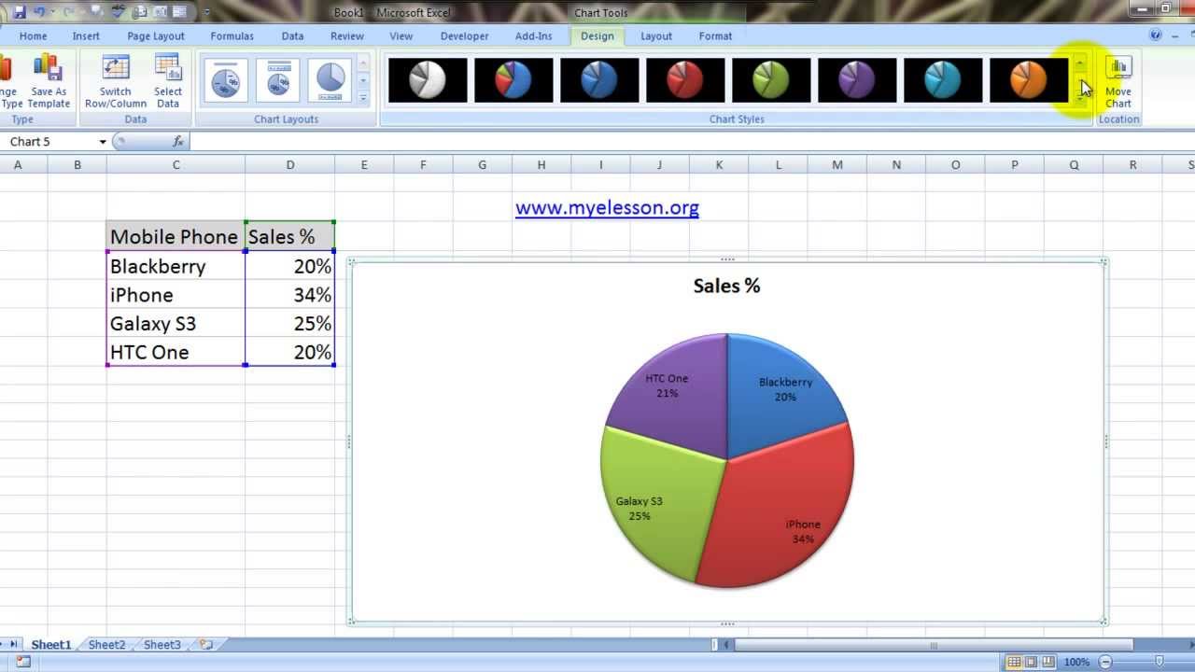Click the horizontal scrollbar thumb
The height and width of the screenshot is (672, 1195).
(934, 645)
